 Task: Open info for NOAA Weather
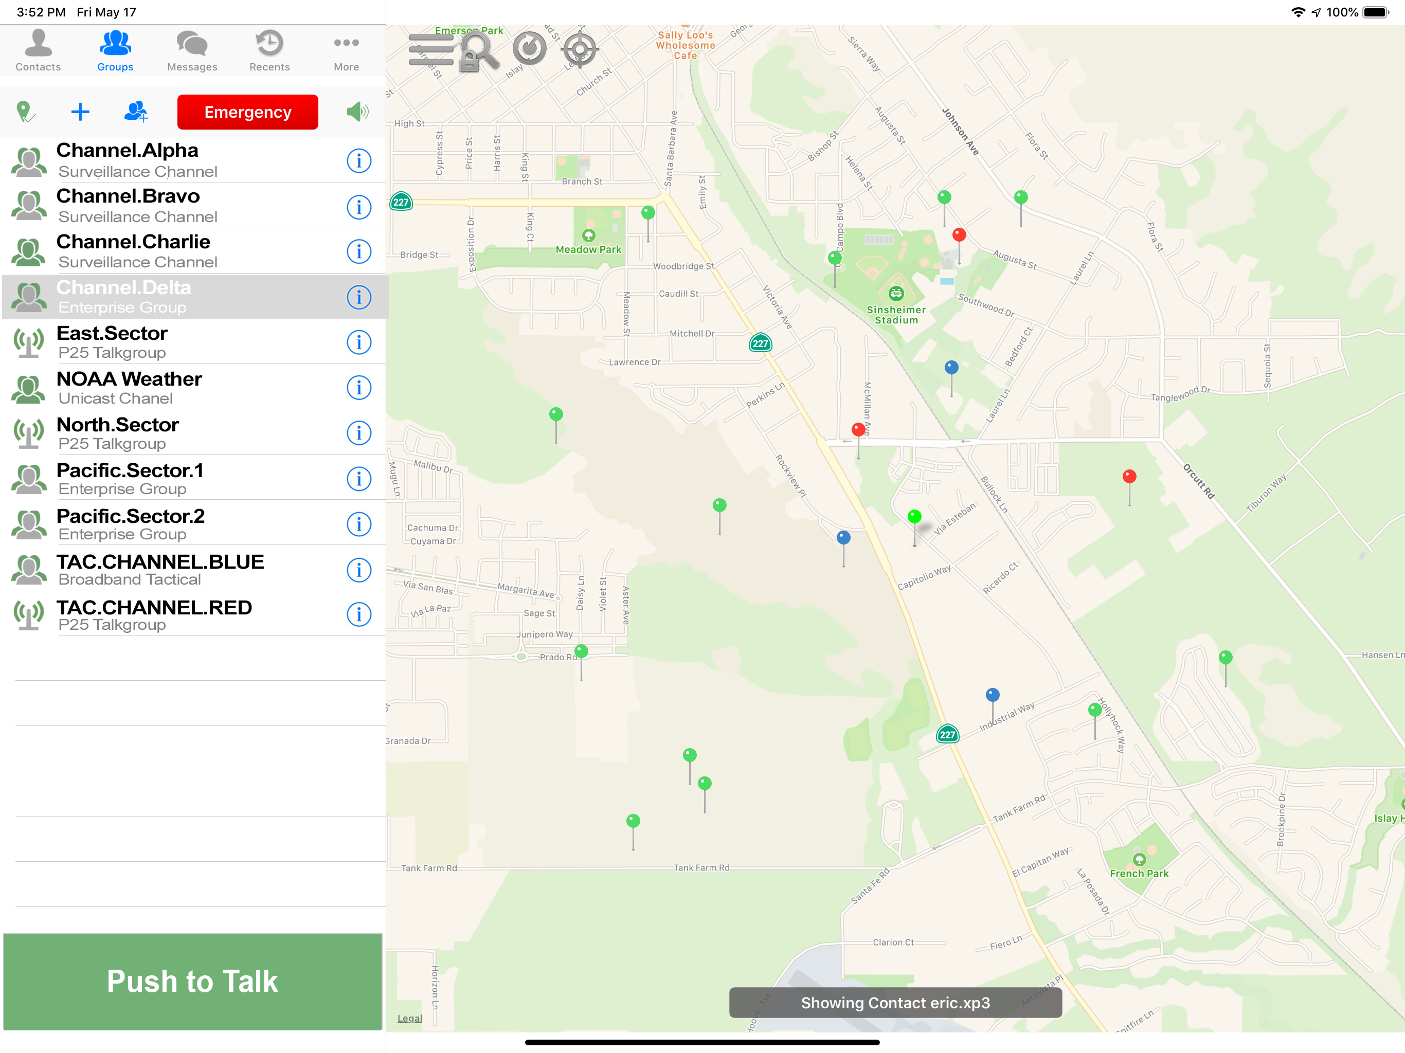(x=359, y=387)
